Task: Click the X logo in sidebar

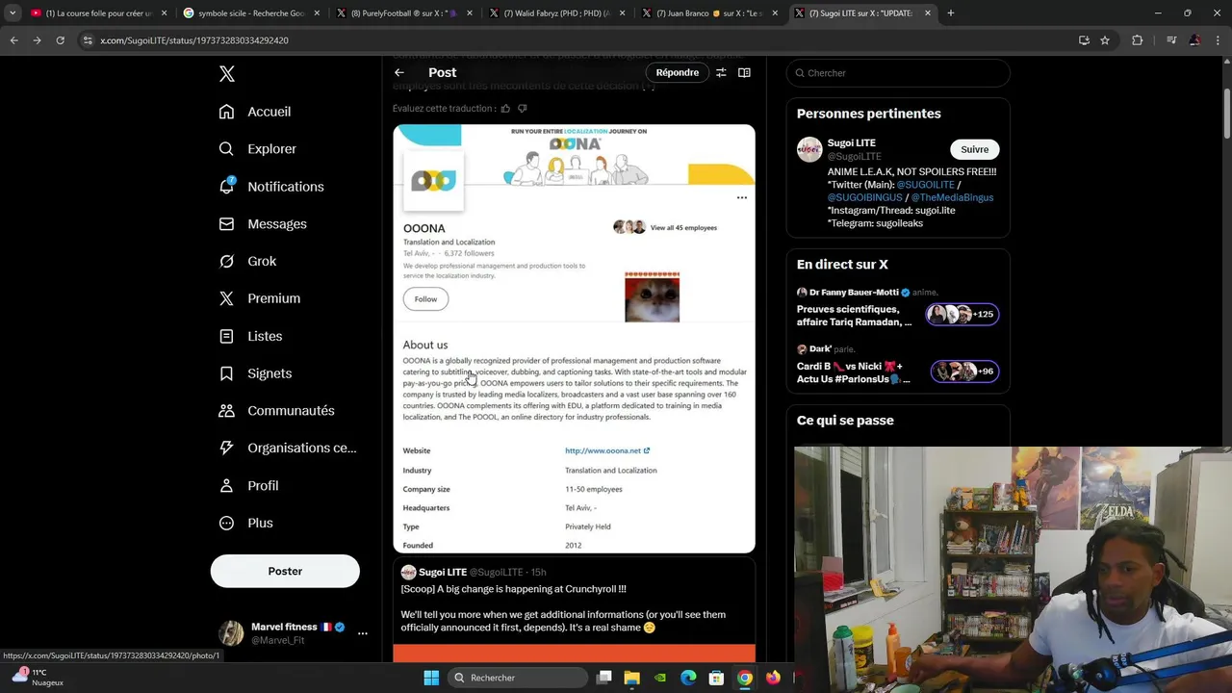Action: point(227,74)
